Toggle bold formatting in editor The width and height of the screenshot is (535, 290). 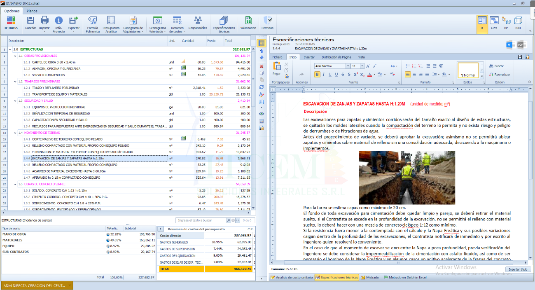point(317,75)
